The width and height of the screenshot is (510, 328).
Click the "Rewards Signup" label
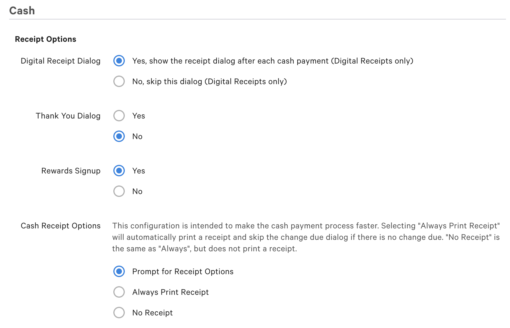pos(71,171)
